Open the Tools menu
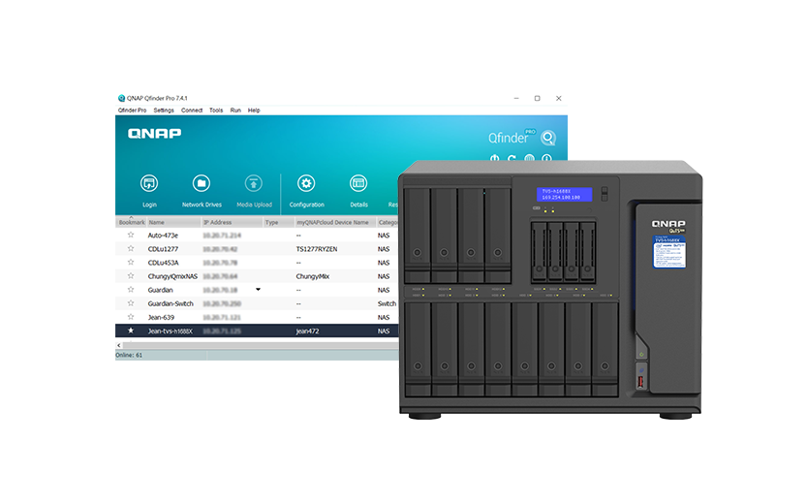 coord(216,110)
